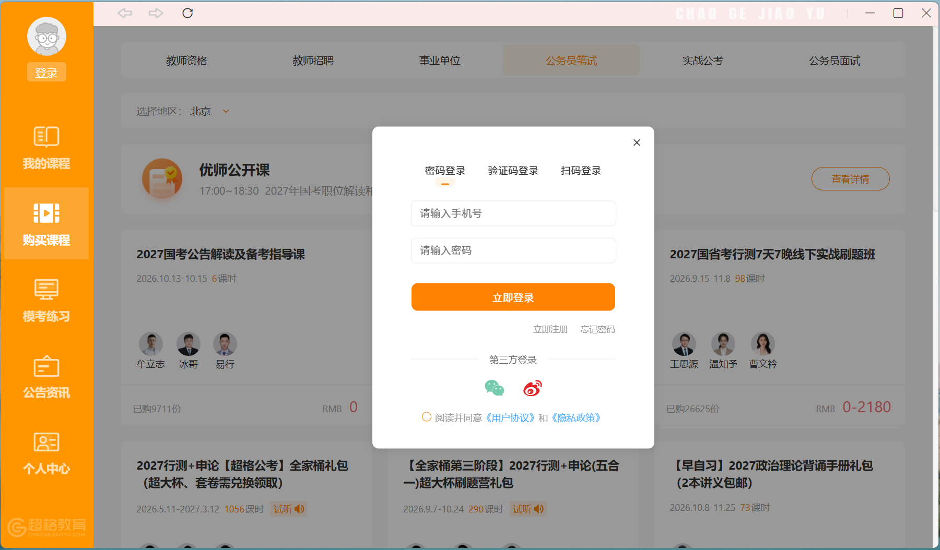The height and width of the screenshot is (550, 940).
Task: Focus the 请输入手机号 phone field
Action: [513, 213]
